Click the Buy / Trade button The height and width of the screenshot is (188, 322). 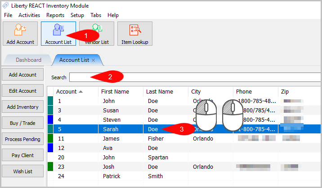point(22,123)
